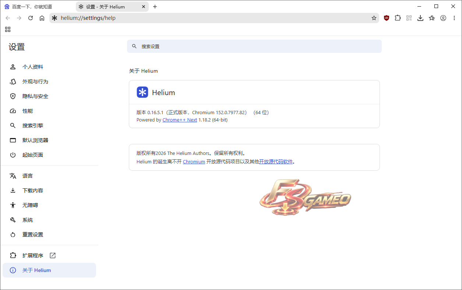
Task: Open the profile avatar icon
Action: pos(443,18)
